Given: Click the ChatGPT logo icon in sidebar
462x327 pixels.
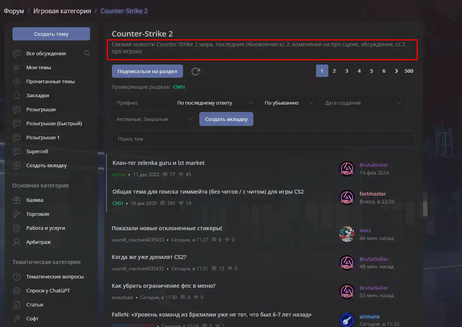Looking at the screenshot, I should [17, 290].
